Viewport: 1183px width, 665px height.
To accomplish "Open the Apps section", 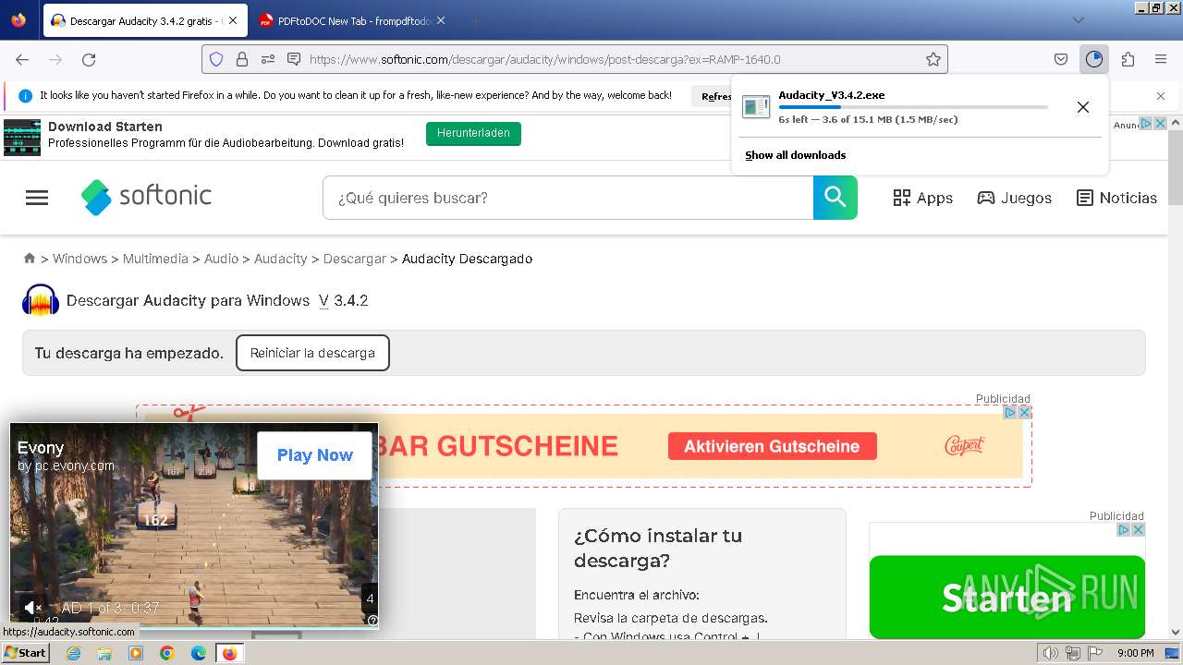I will click(922, 198).
